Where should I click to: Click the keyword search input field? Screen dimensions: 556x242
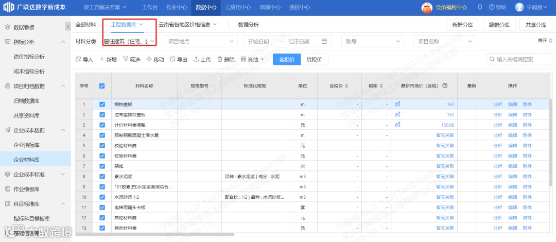tap(519, 60)
